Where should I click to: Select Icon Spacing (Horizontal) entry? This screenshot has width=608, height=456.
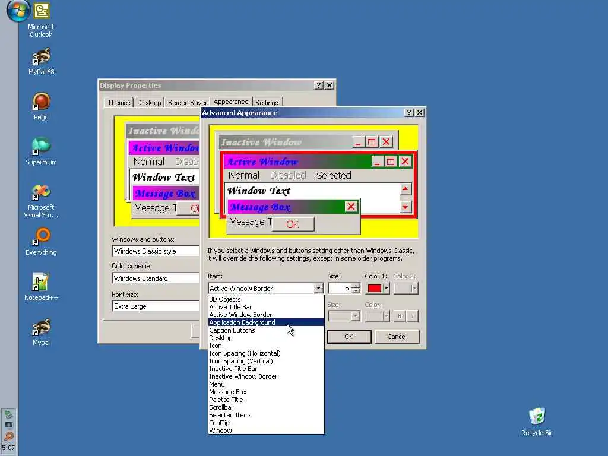coord(266,354)
